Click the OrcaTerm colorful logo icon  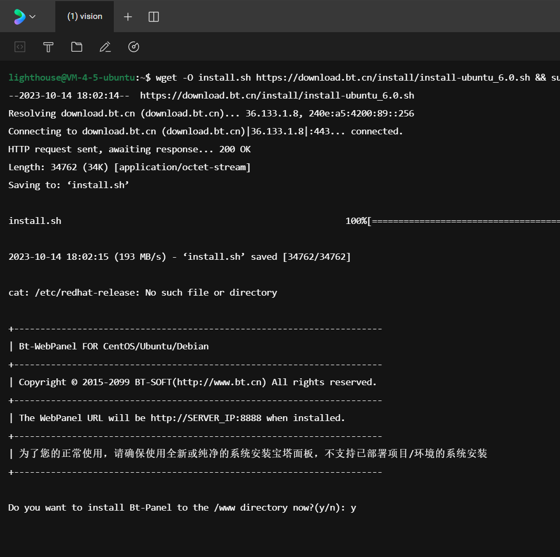coord(19,16)
